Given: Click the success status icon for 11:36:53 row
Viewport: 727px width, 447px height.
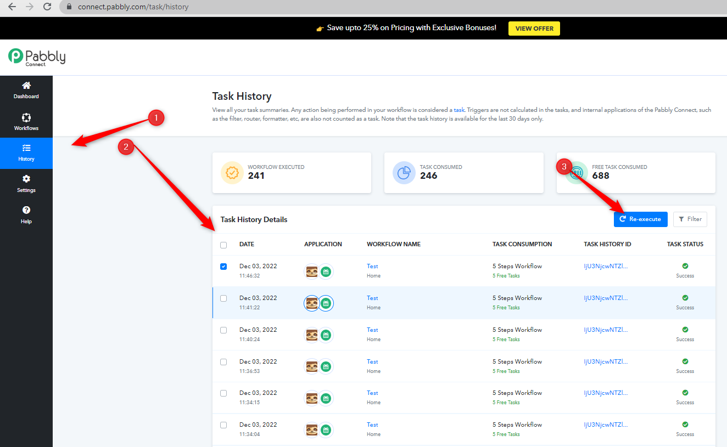Looking at the screenshot, I should point(685,361).
